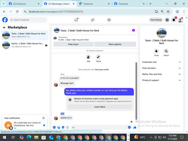Click the More options button
This screenshot has width=188, height=141.
click(115, 44)
